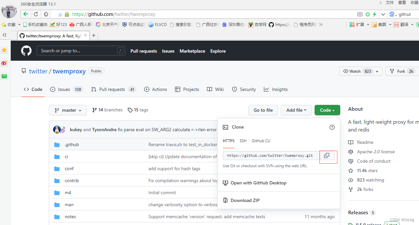Click the search or jump to field
The height and width of the screenshot is (225, 419).
tap(81, 51)
